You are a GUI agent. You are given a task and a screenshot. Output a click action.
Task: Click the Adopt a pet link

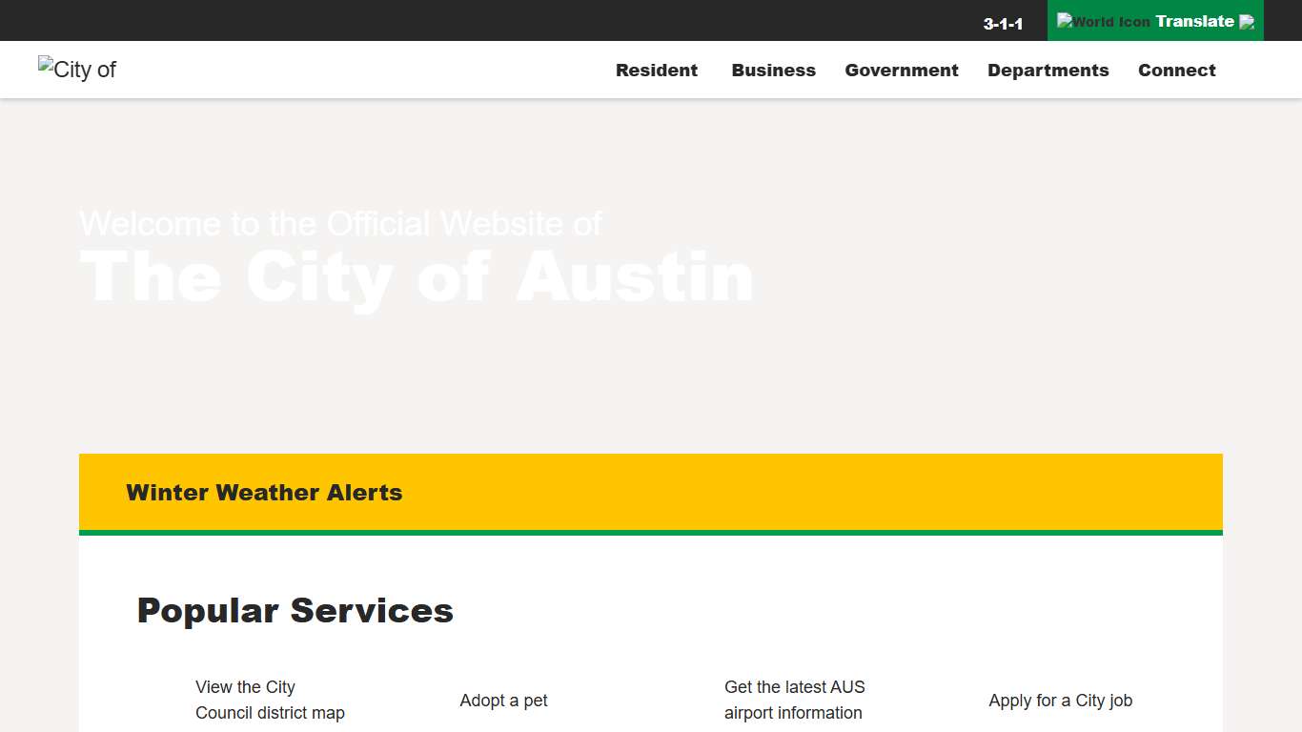click(x=503, y=701)
